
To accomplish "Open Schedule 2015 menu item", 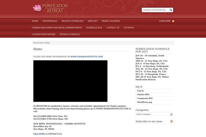I will pyautogui.click(x=94, y=28).
